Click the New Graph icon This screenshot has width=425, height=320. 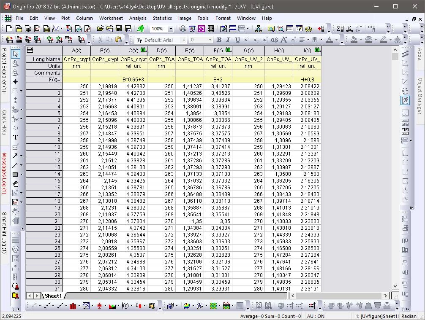[x=38, y=28]
